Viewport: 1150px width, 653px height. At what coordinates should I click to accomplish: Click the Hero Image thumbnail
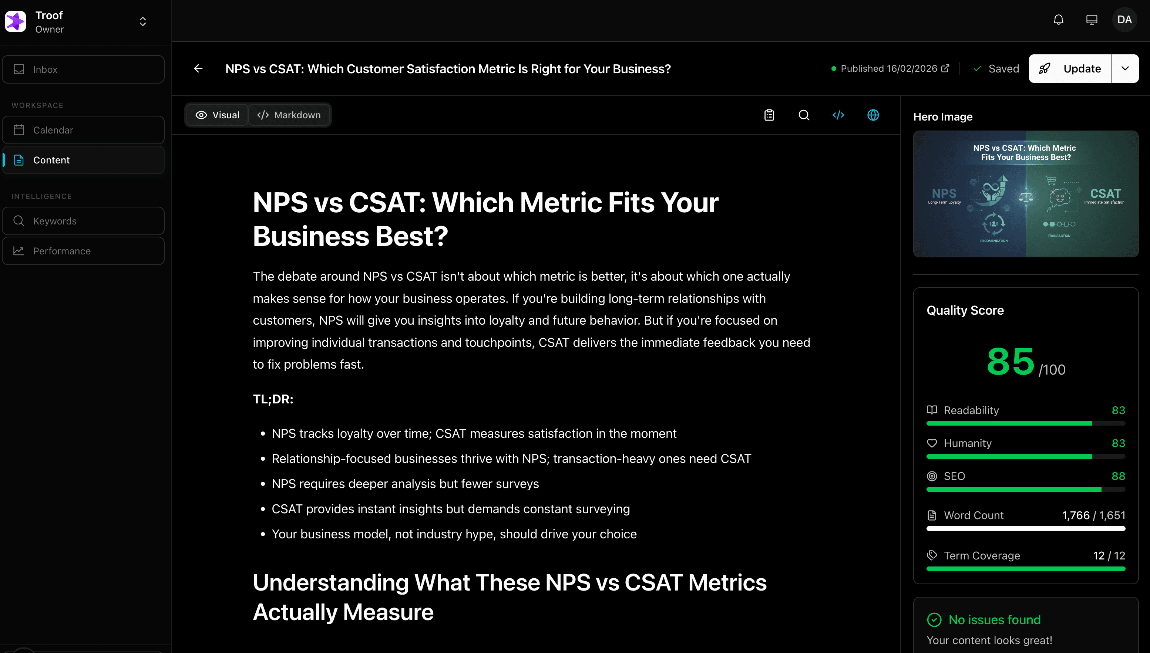tap(1025, 194)
